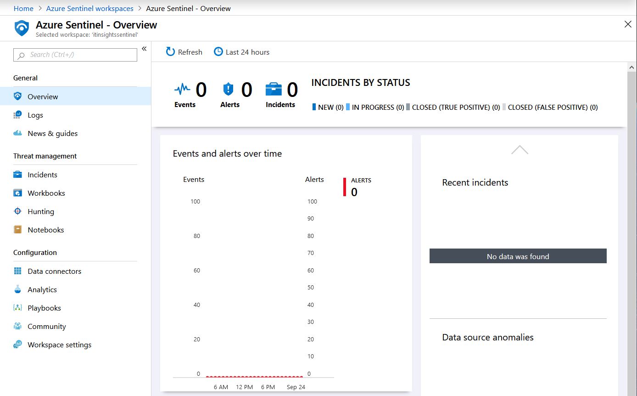Click the Logs icon in sidebar
This screenshot has height=396, width=637.
[x=18, y=115]
